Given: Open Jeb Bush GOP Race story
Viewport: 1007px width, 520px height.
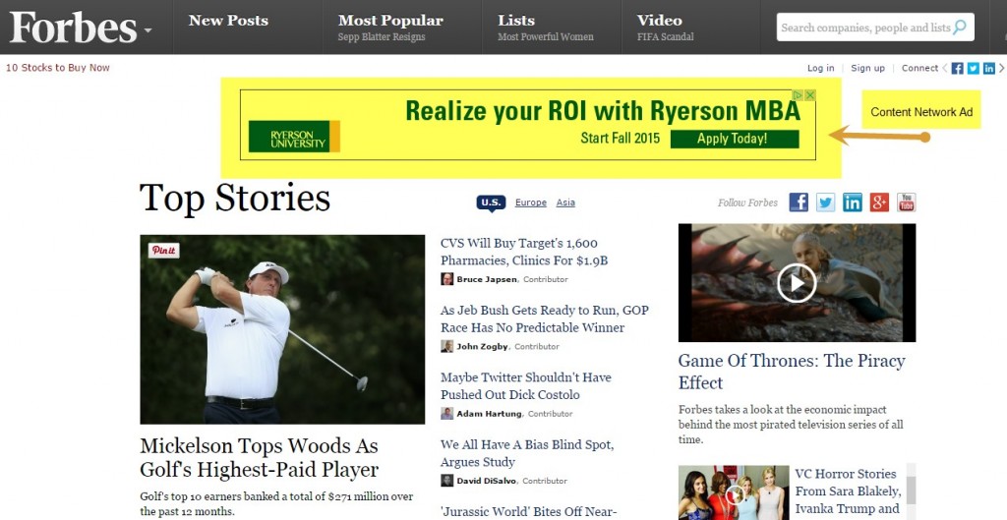Looking at the screenshot, I should (x=545, y=319).
